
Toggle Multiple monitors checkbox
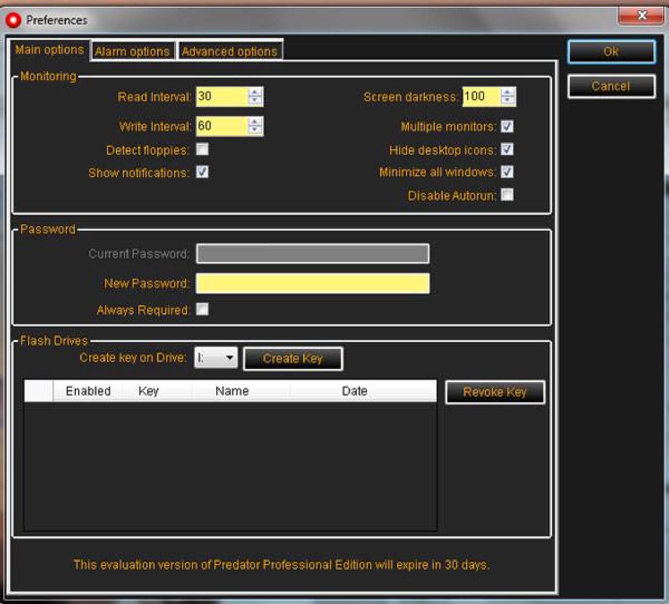[507, 126]
